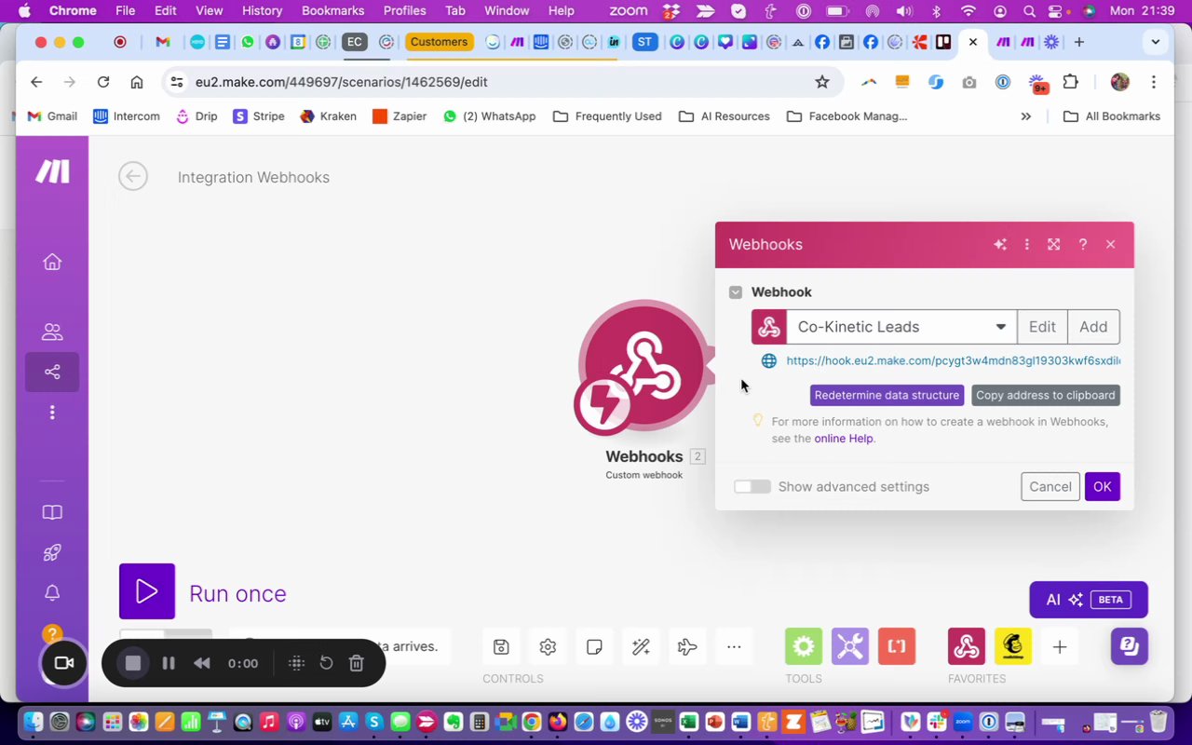Open the Resource hub book icon

point(52,512)
